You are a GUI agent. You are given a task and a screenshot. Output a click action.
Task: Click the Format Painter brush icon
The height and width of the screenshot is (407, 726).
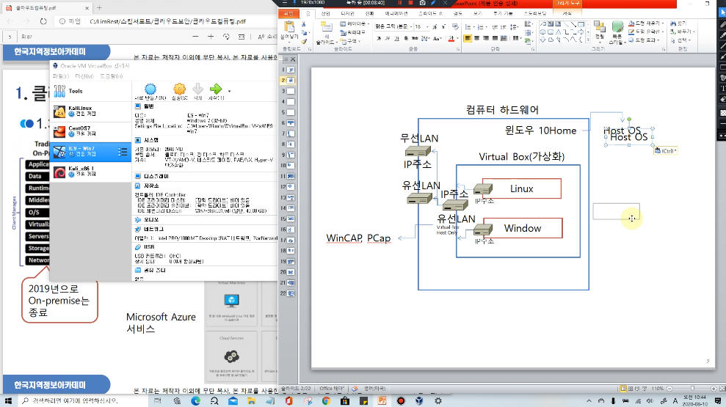click(304, 41)
